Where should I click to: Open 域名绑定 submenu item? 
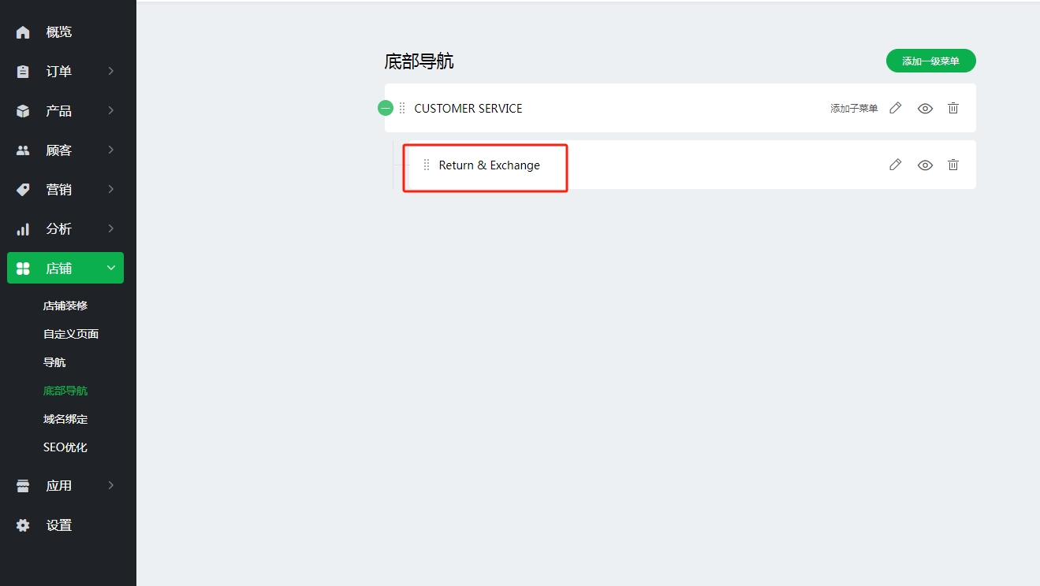(x=65, y=419)
